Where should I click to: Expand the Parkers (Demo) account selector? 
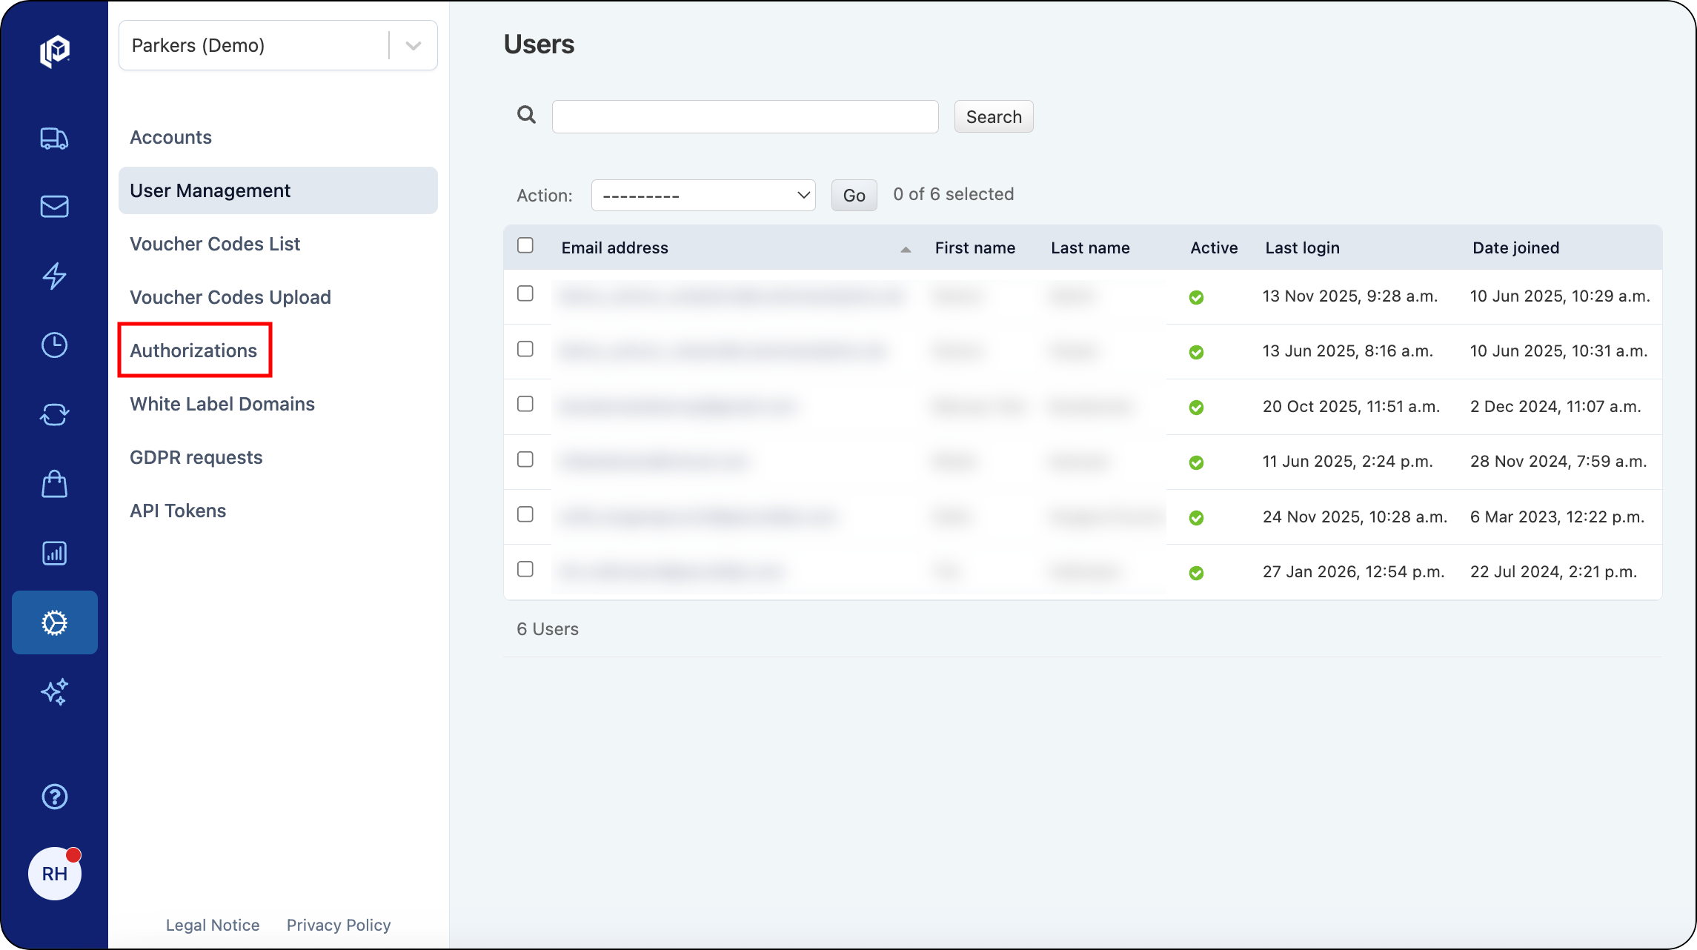click(x=412, y=45)
